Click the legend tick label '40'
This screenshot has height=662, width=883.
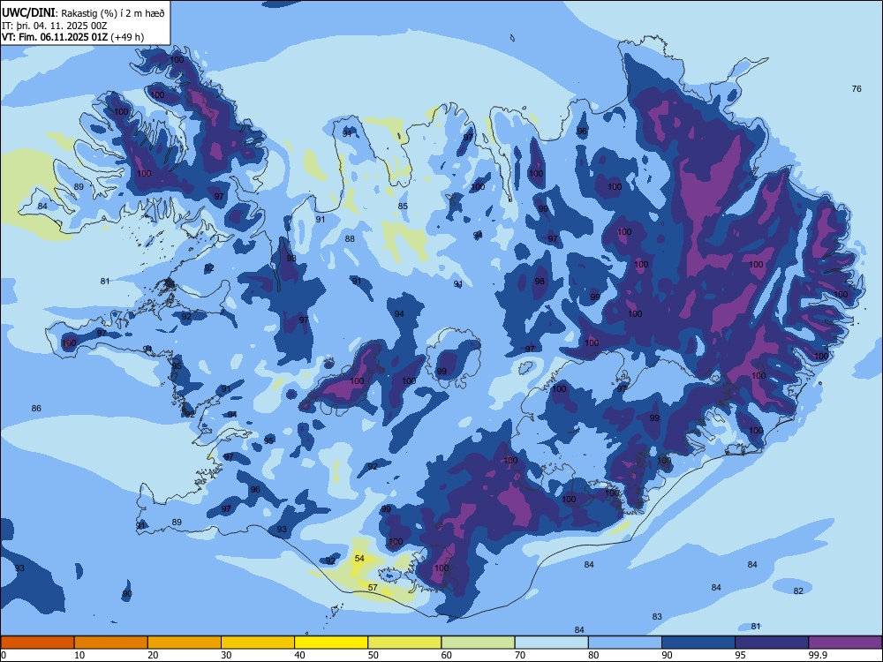click(300, 655)
